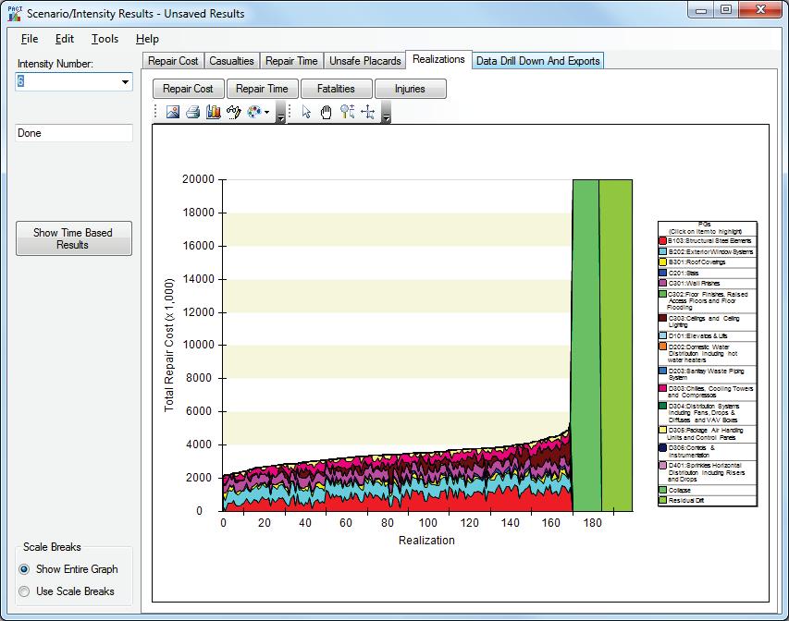Click D306 Controls & Instrumentation legend entry
This screenshot has height=621, width=789.
click(707, 451)
